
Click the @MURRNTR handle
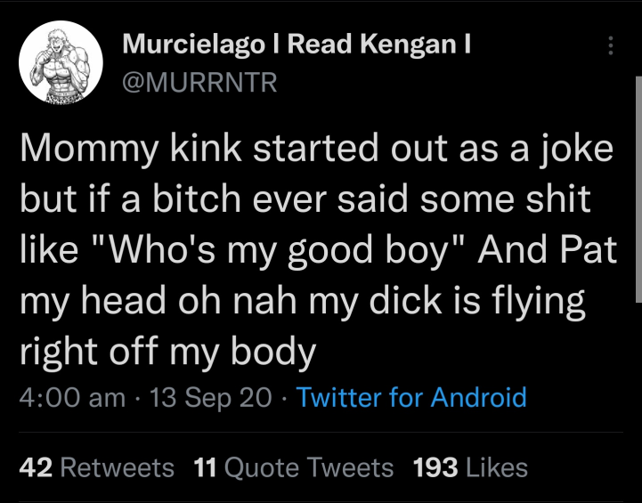pos(199,83)
